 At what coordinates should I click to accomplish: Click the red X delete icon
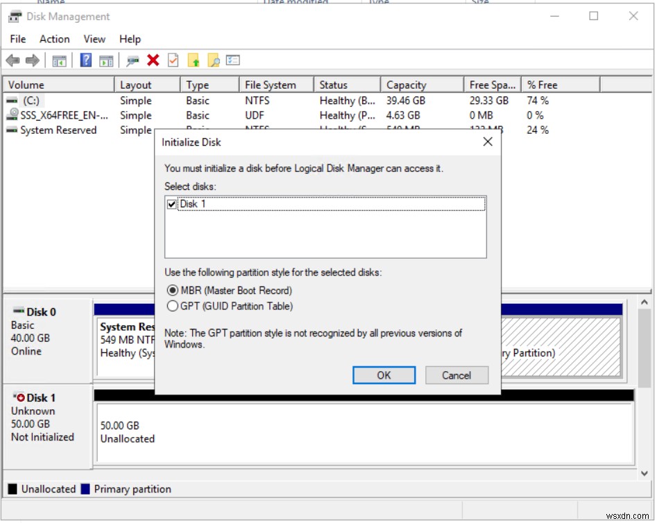pyautogui.click(x=152, y=60)
